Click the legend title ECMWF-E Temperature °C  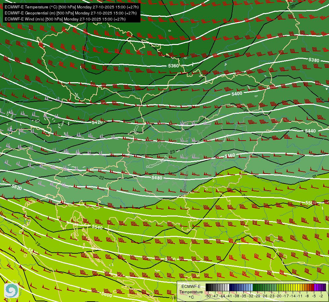pos(191,292)
